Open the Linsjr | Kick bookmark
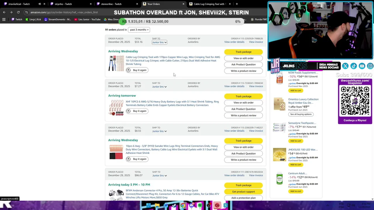 tap(33, 20)
